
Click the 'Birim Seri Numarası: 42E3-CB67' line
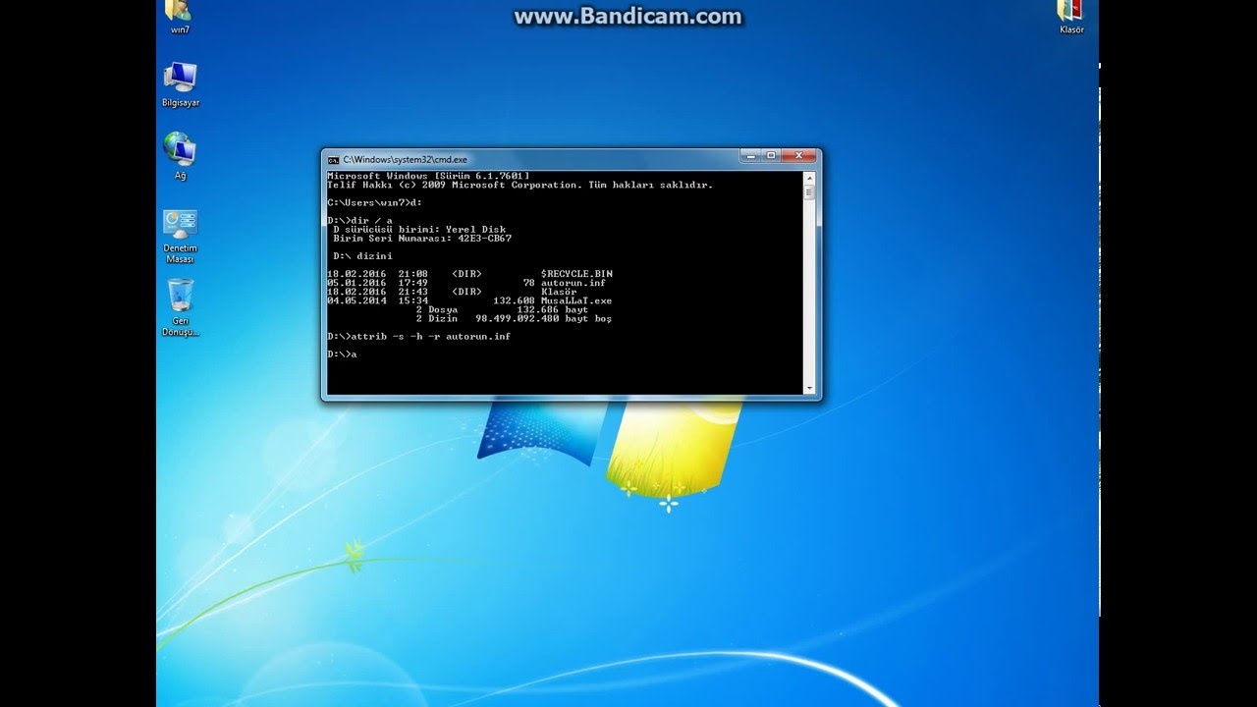[x=422, y=239]
